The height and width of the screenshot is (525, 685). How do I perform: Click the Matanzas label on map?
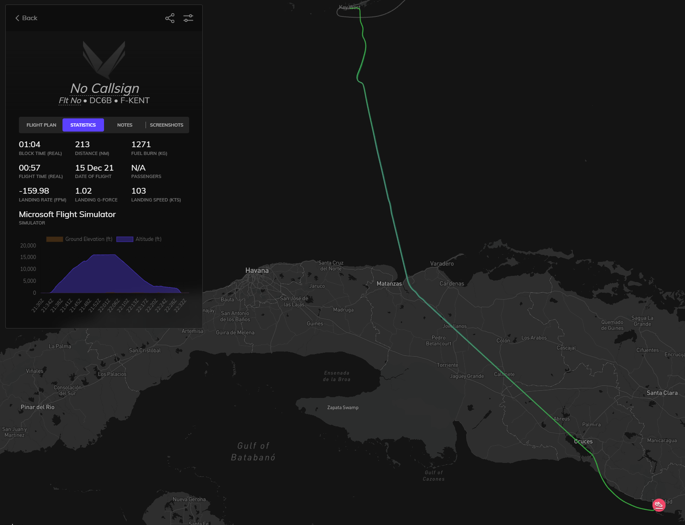(x=389, y=284)
